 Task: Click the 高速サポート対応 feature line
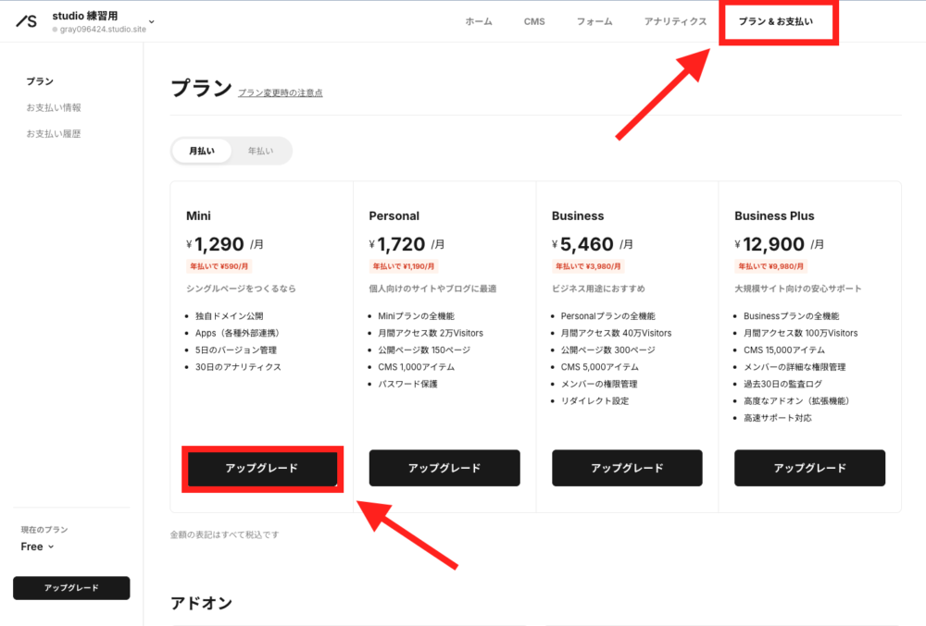(x=777, y=418)
